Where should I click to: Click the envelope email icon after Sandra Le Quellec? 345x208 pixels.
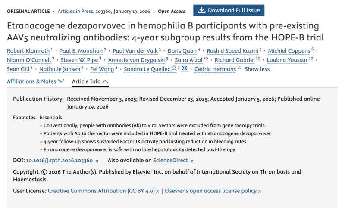coord(184,68)
